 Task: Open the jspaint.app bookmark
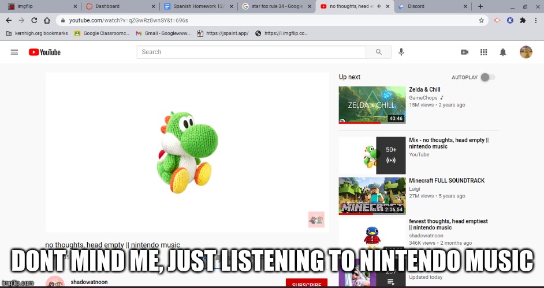coord(223,33)
